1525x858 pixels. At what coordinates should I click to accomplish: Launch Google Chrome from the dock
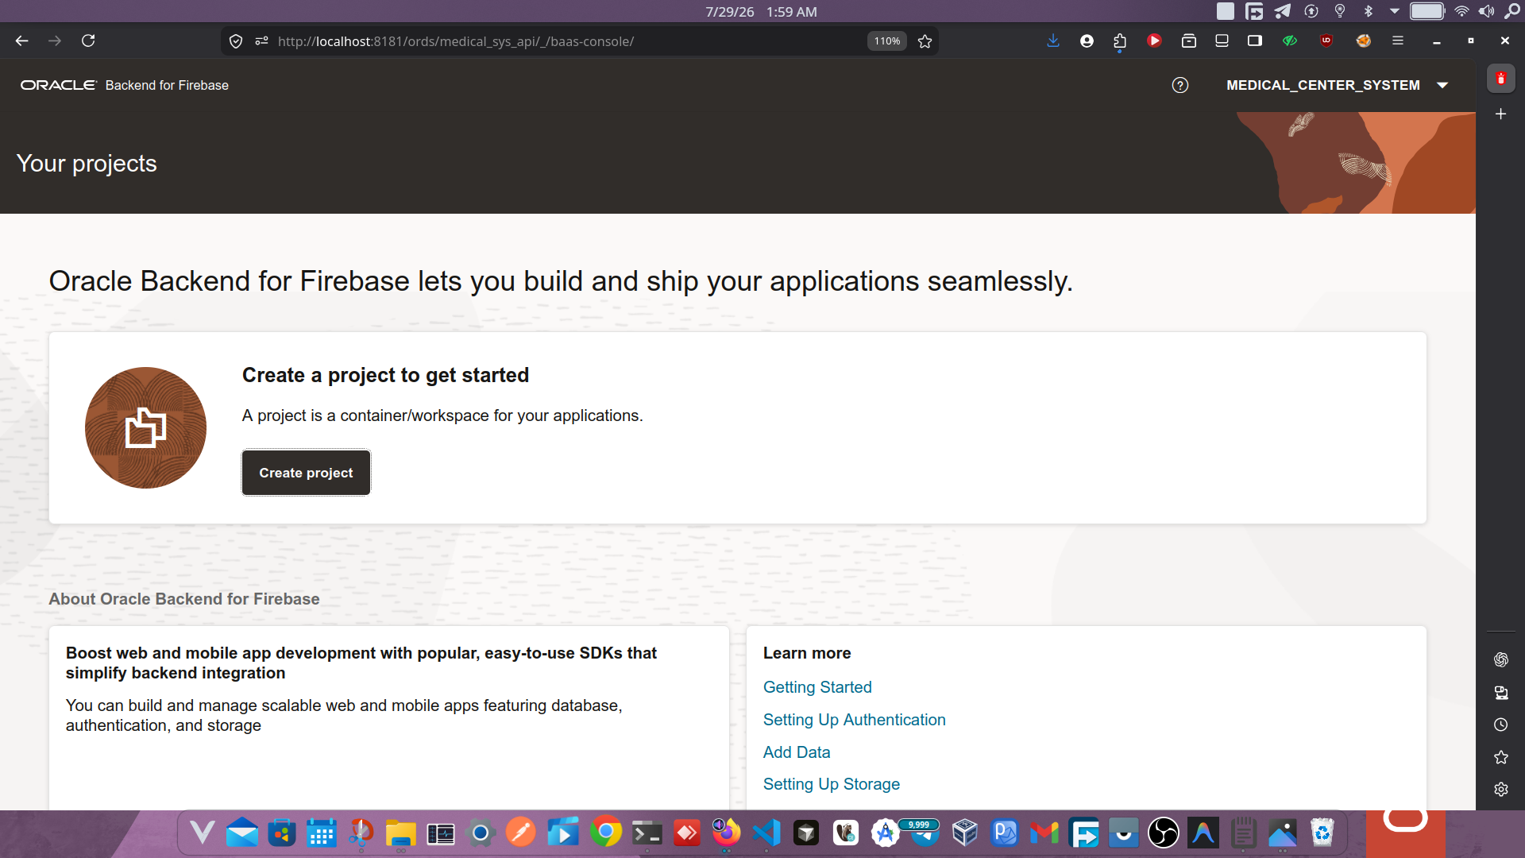click(605, 833)
